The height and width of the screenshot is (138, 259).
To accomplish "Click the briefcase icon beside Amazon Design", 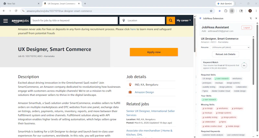I will coord(130,92).
